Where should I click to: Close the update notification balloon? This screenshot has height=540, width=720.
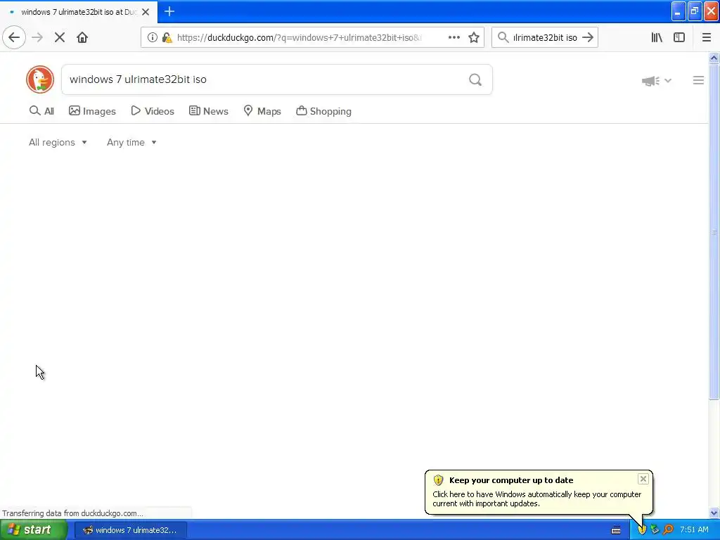pos(643,479)
